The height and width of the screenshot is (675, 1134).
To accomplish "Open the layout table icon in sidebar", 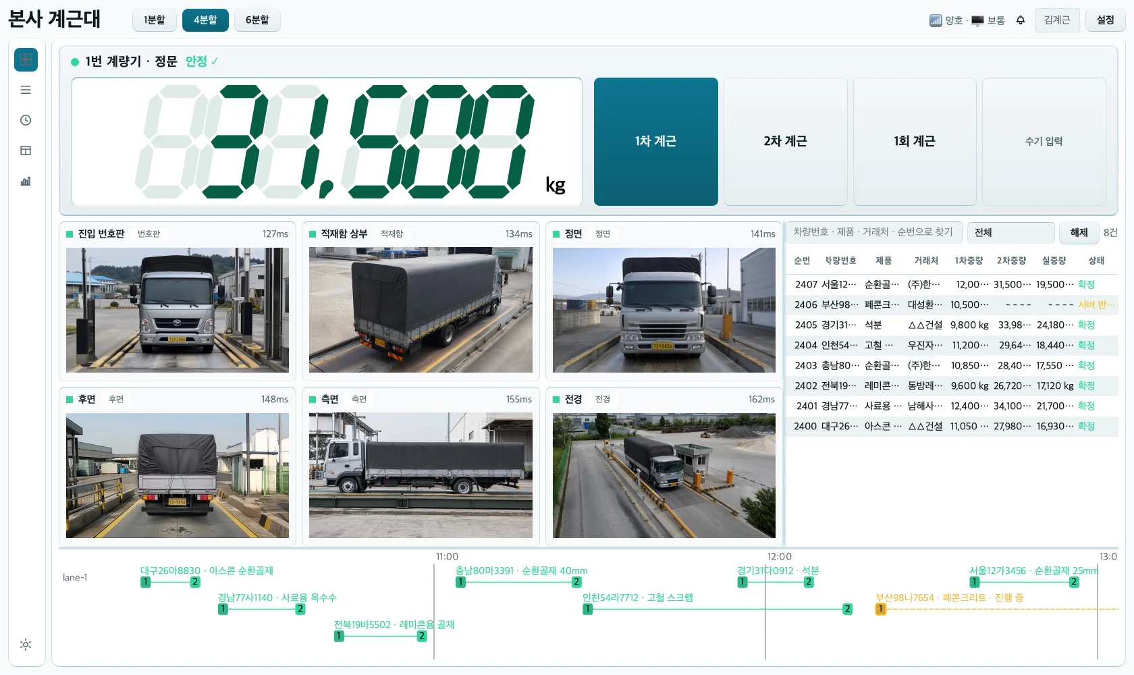I will pos(26,151).
